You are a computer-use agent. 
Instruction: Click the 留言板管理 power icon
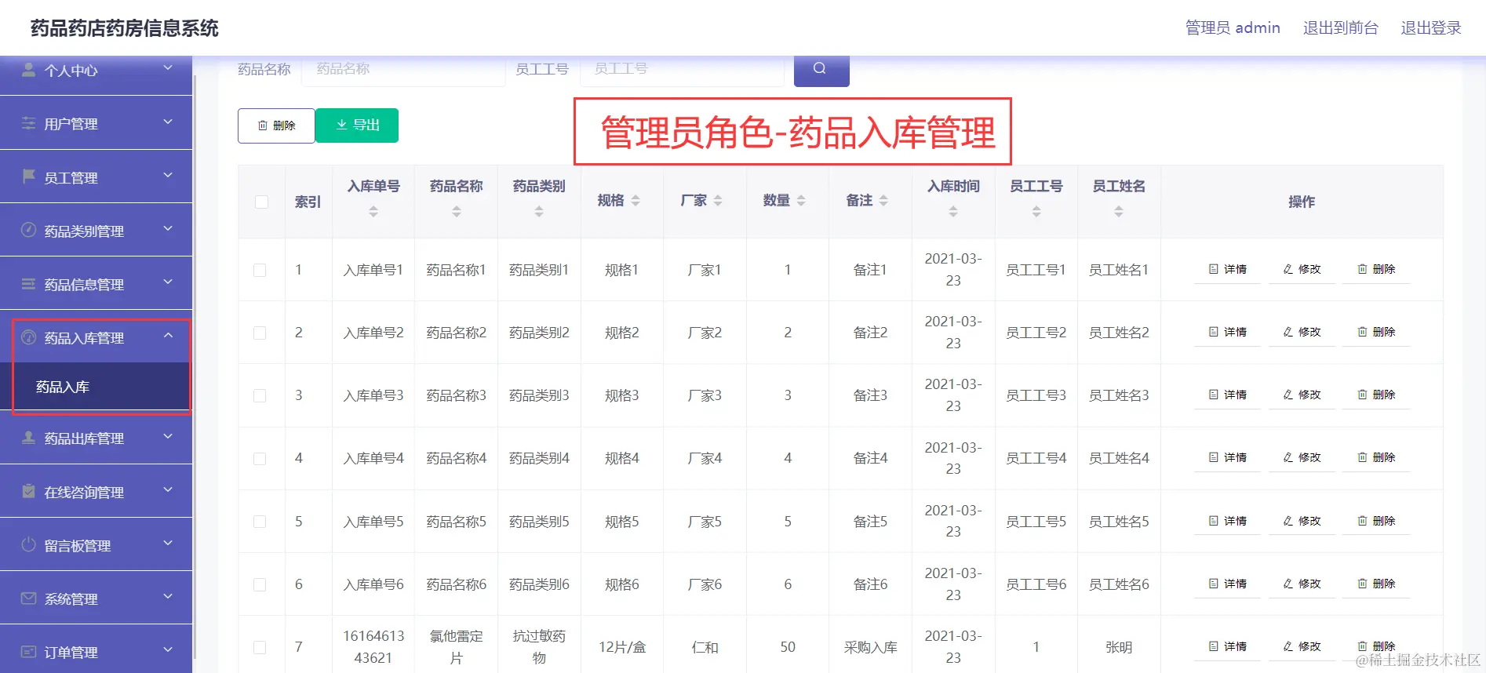(x=29, y=544)
